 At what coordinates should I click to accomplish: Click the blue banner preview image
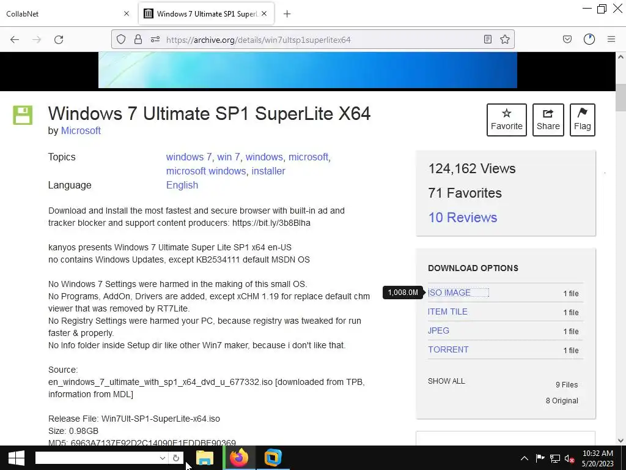tap(307, 70)
